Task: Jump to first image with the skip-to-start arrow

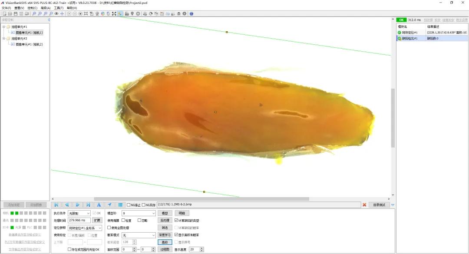Action: [x=56, y=205]
